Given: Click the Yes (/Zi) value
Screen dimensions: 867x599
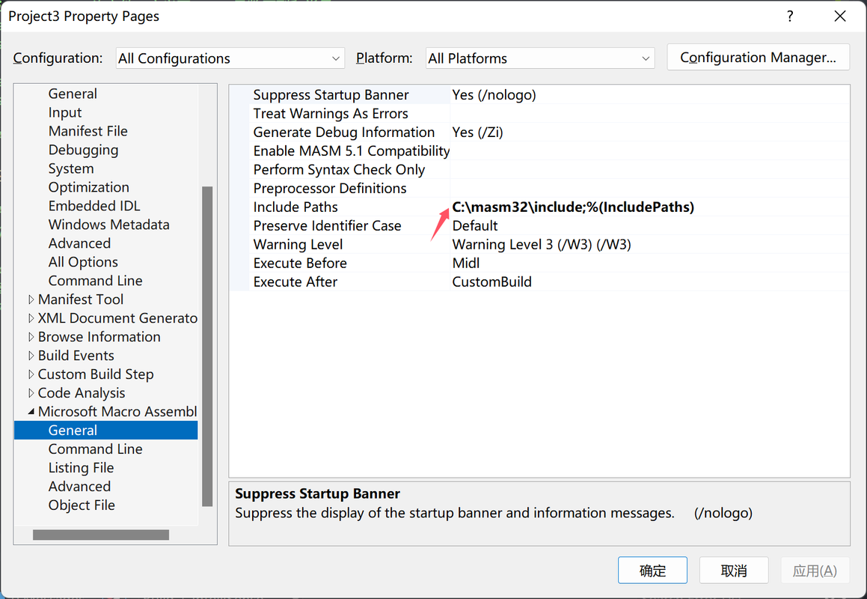Looking at the screenshot, I should (477, 133).
